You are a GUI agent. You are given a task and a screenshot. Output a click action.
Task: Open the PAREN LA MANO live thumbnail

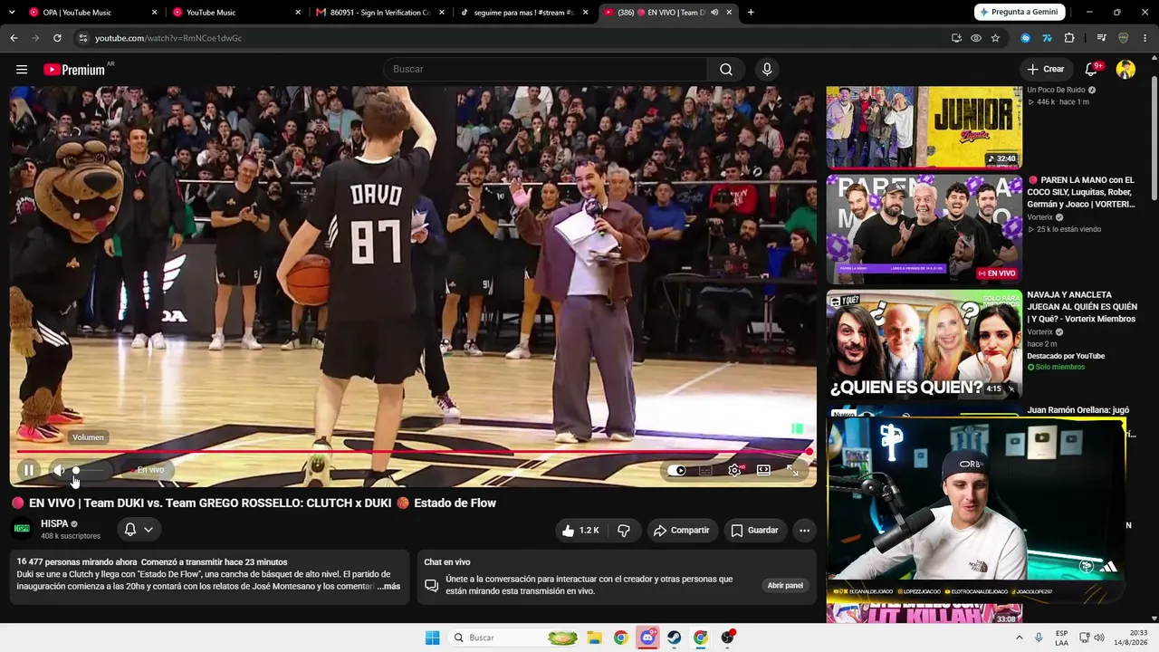tap(924, 230)
